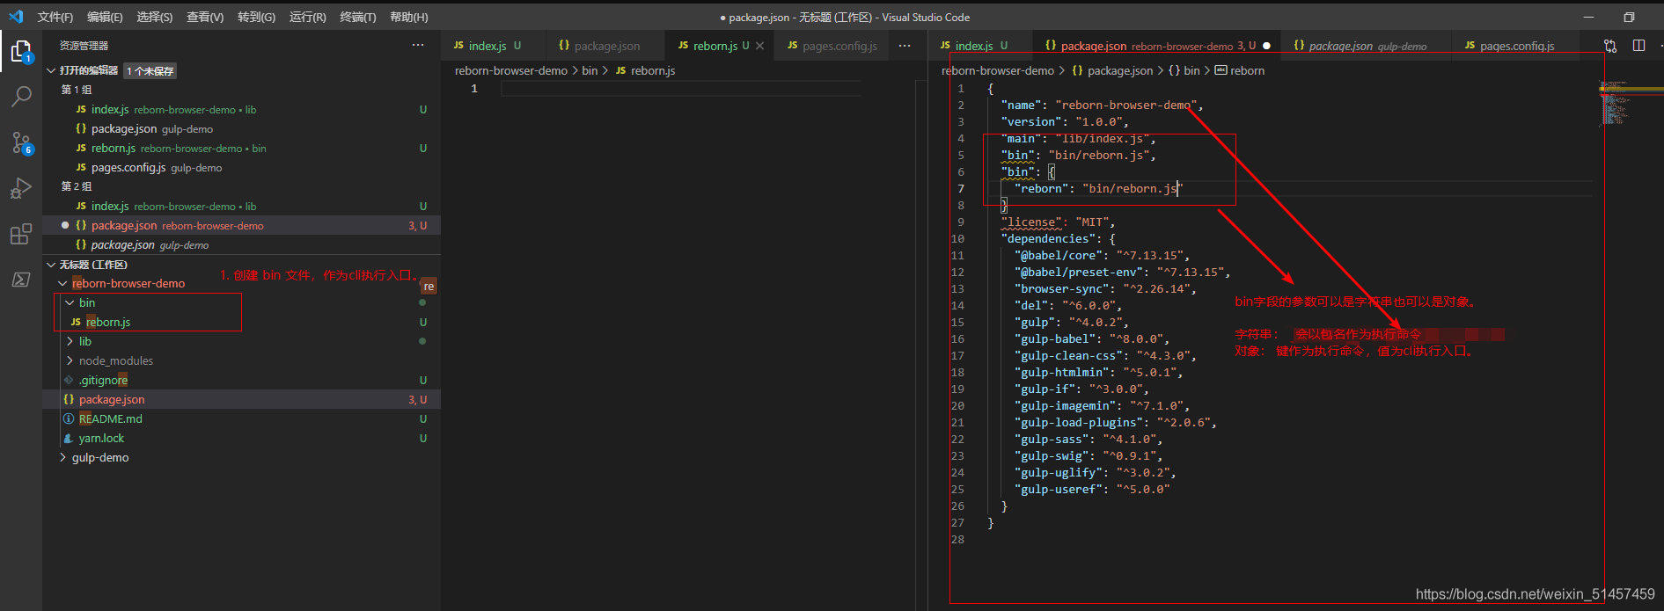Open the 帮助(H) menu
This screenshot has width=1664, height=611.
[x=409, y=17]
